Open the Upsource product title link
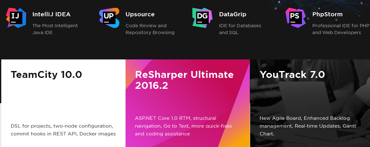This screenshot has width=370, height=147. click(x=140, y=14)
